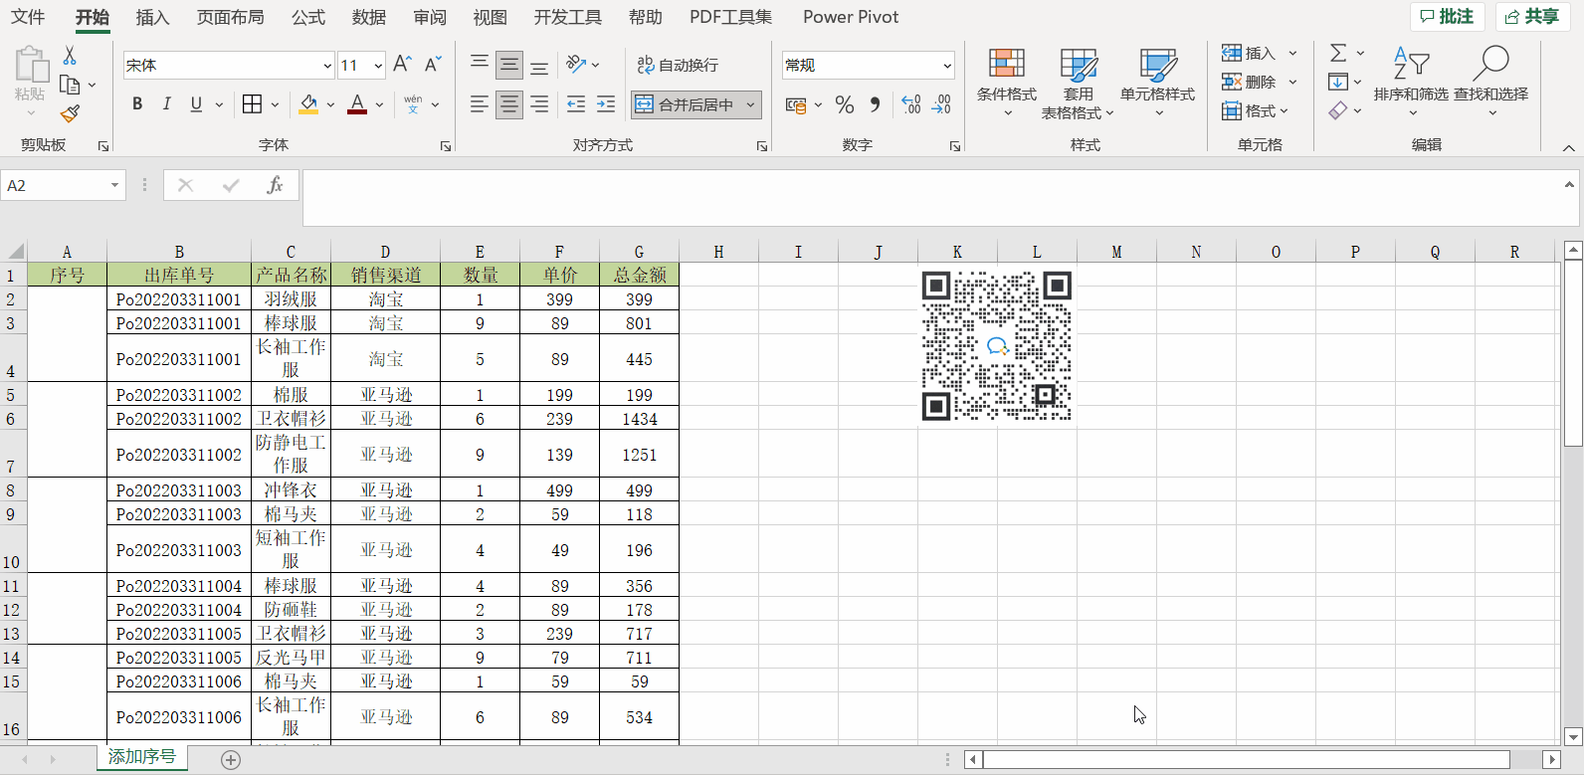Image resolution: width=1584 pixels, height=775 pixels.
Task: Switch to the Data (数据) tab
Action: pyautogui.click(x=369, y=17)
